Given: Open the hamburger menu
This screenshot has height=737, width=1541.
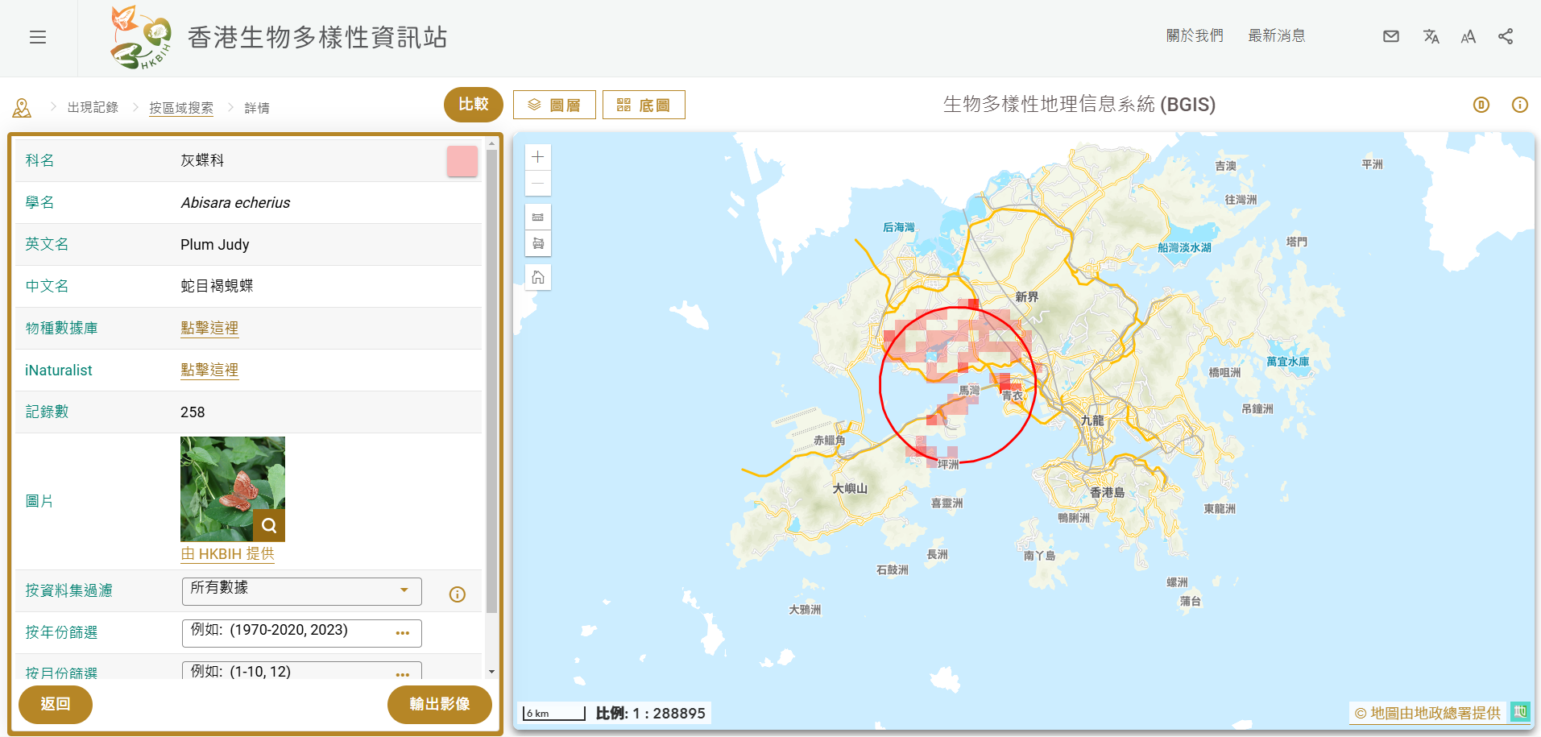Looking at the screenshot, I should pyautogui.click(x=38, y=37).
